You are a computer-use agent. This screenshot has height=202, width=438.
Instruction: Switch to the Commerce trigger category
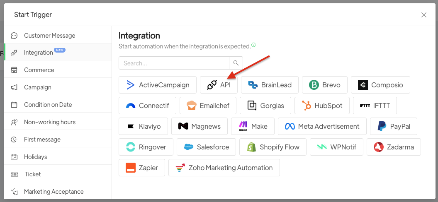[x=39, y=70]
